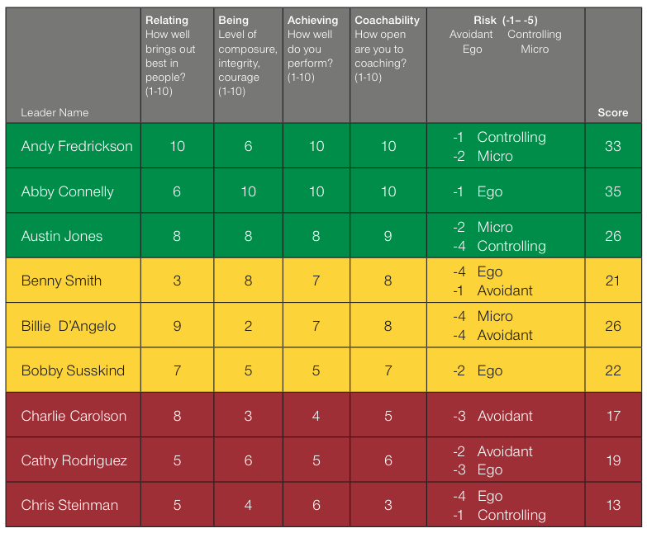
Task: Click the Leader Name column header
Action: click(55, 112)
